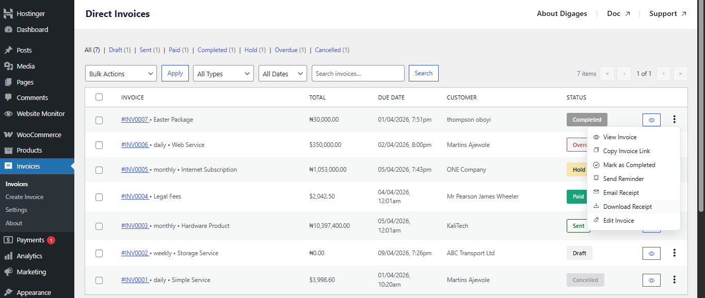Toggle the select-all checkbox in the header
The height and width of the screenshot is (298, 705).
pos(99,97)
